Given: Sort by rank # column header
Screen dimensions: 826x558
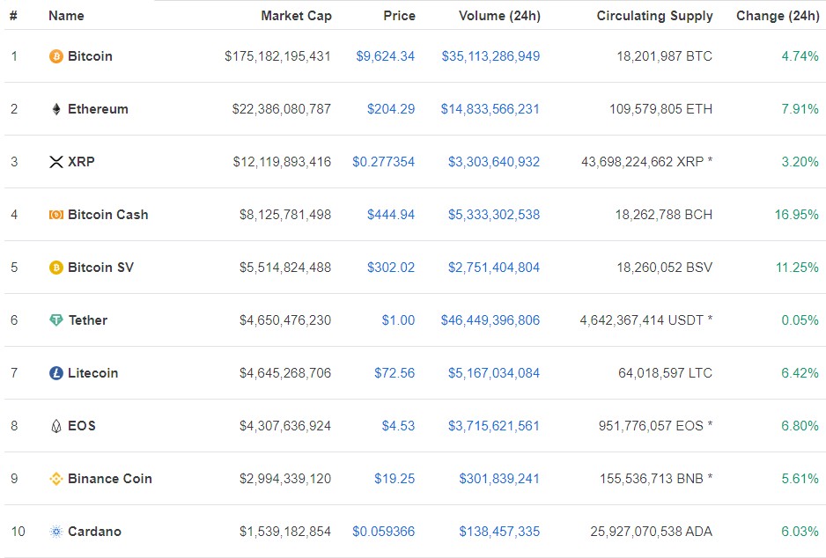Looking at the screenshot, I should pos(14,16).
